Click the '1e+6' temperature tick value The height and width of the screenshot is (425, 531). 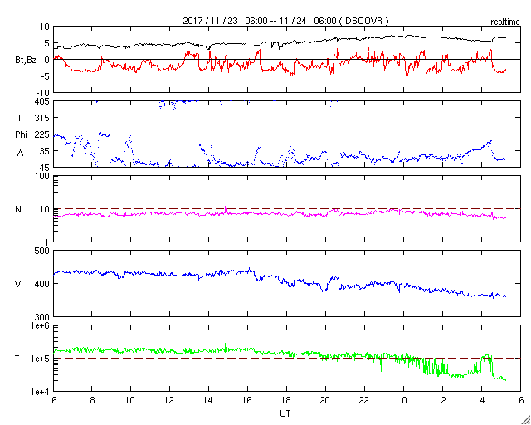click(41, 325)
